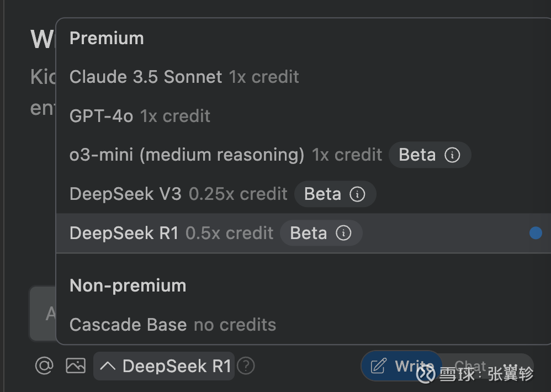The width and height of the screenshot is (551, 392).
Task: Click blue selected dot on DeepSeek R1
Action: click(x=536, y=233)
